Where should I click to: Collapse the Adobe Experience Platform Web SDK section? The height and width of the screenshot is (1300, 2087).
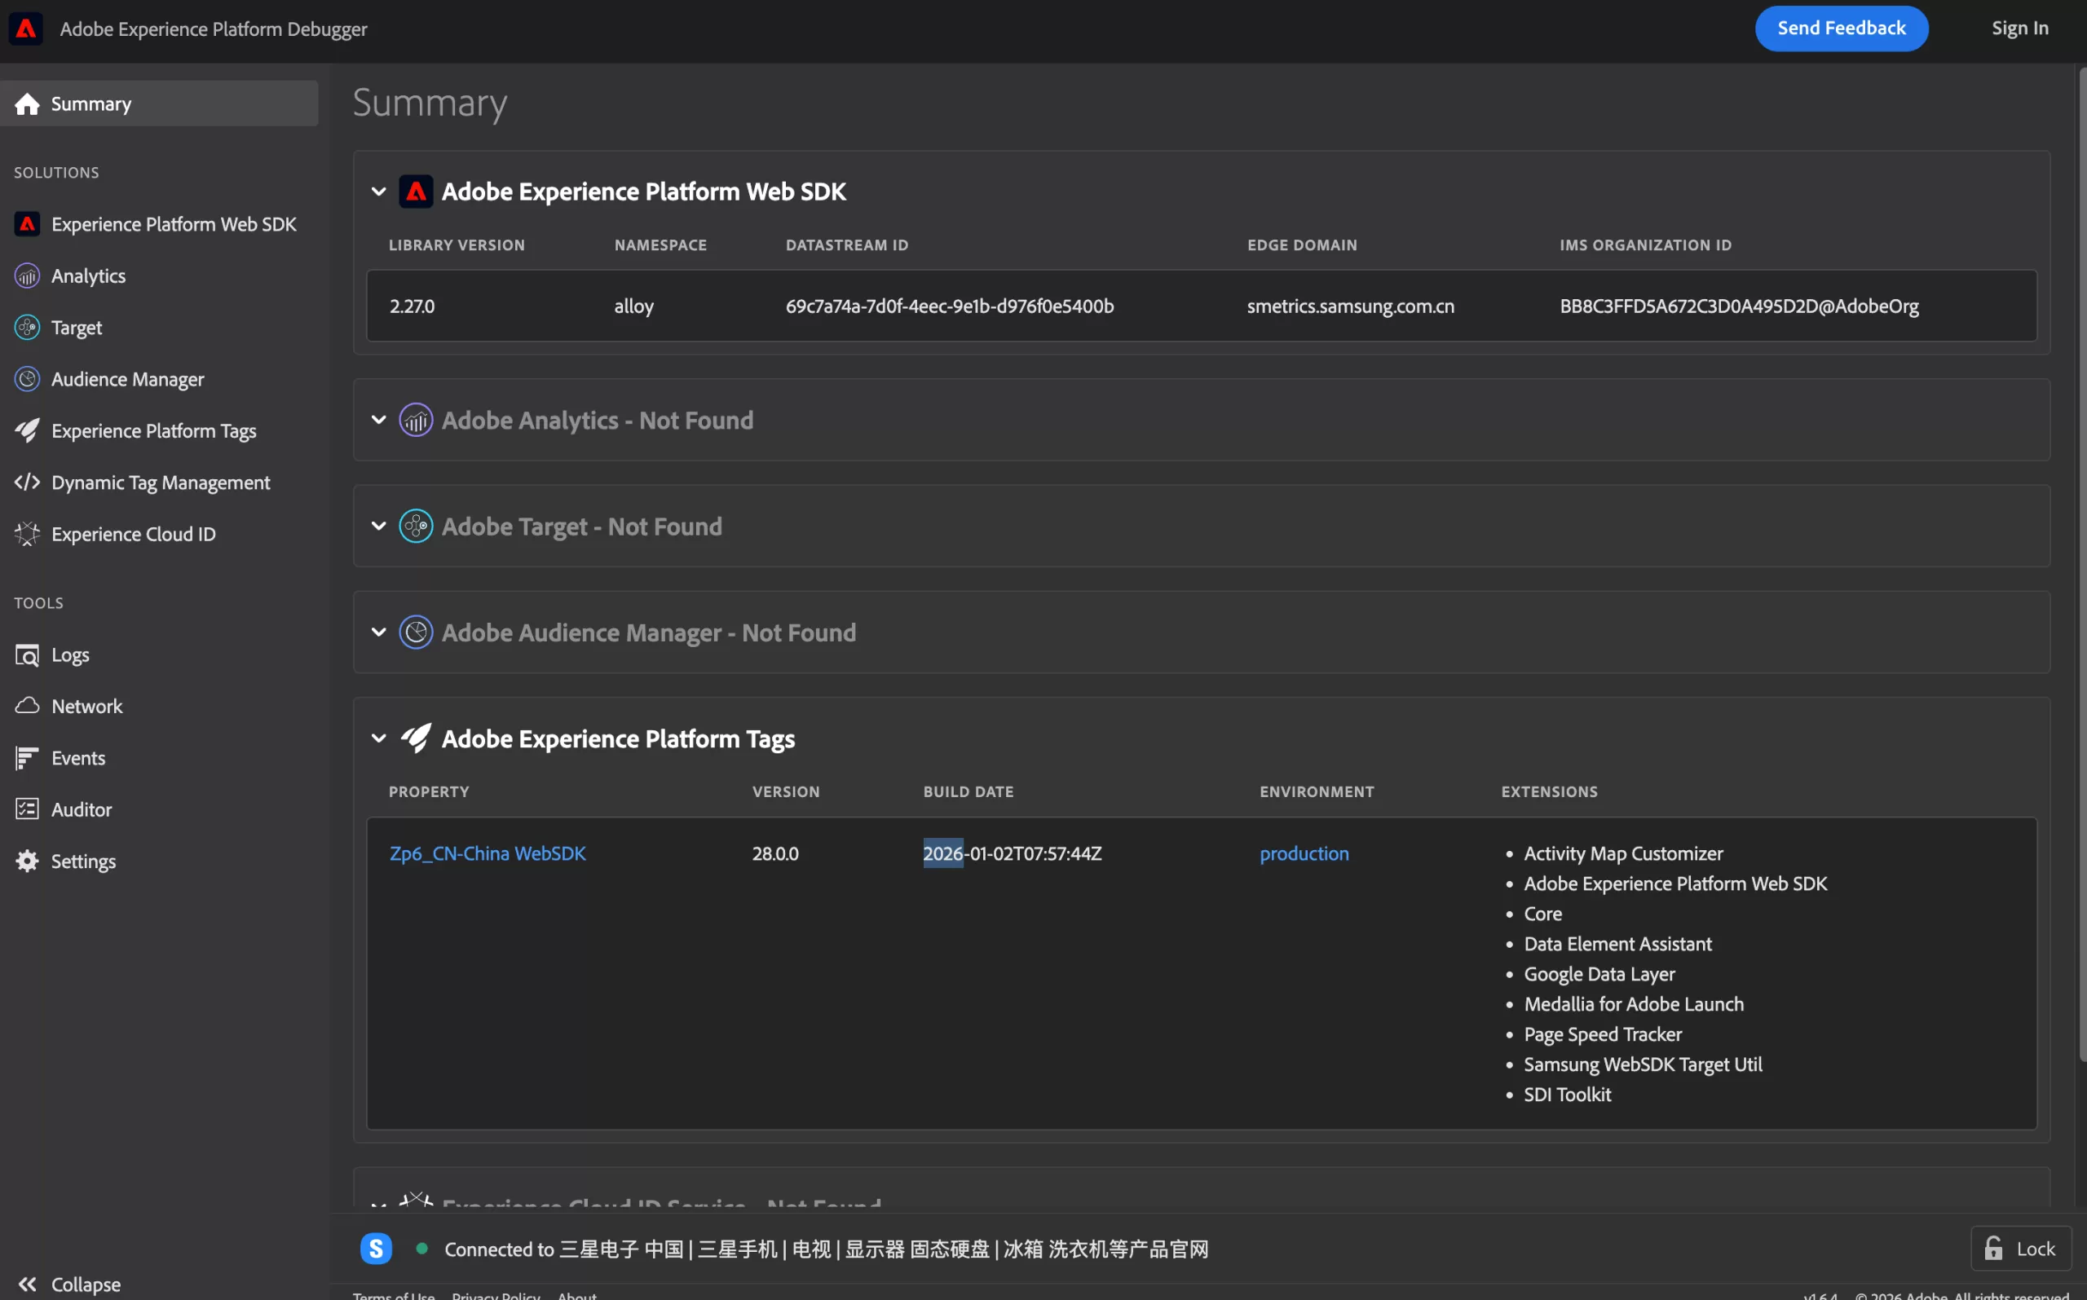tap(378, 191)
